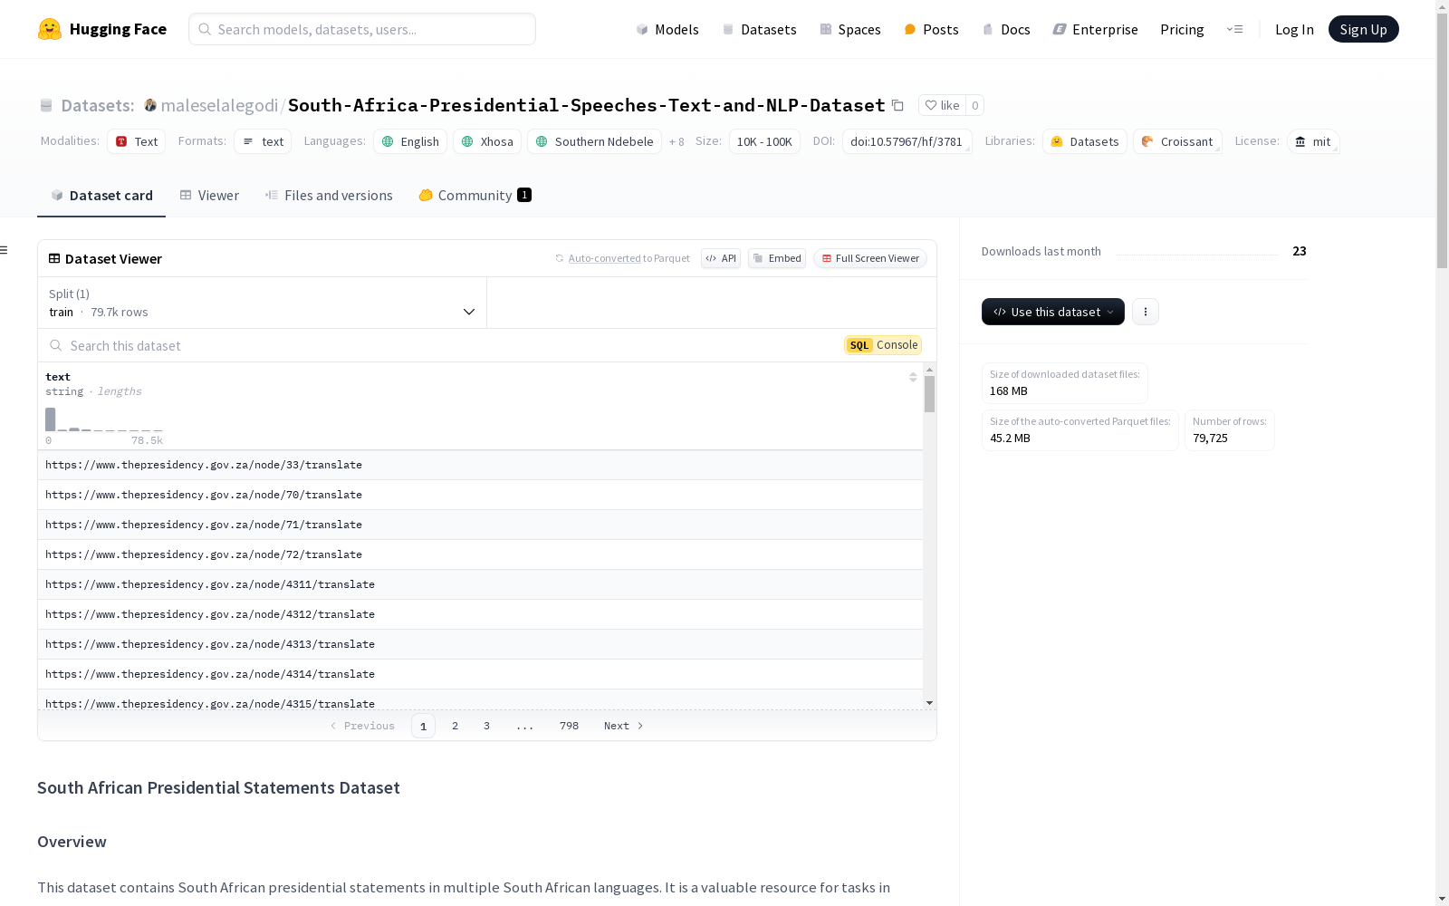Viewport: 1449px width, 906px height.
Task: Click the three-dot dataset options button
Action: click(x=1146, y=312)
